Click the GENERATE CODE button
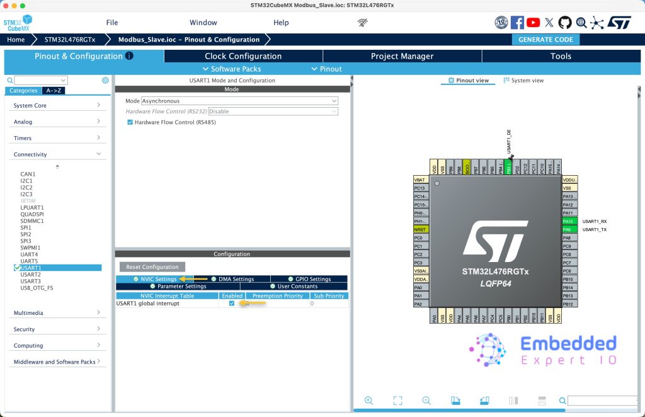645x417 pixels. (x=545, y=40)
